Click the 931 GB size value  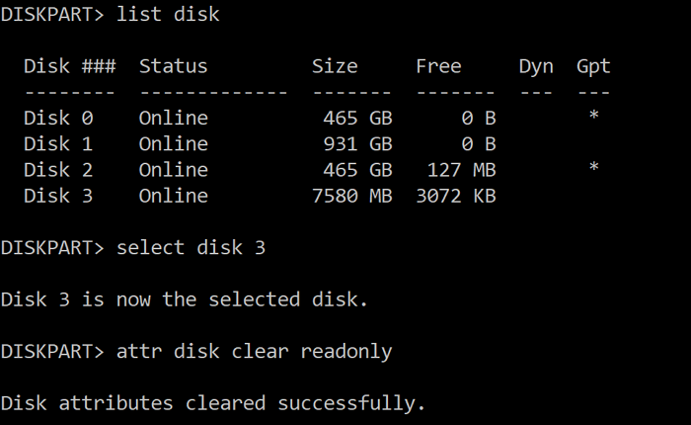[357, 143]
